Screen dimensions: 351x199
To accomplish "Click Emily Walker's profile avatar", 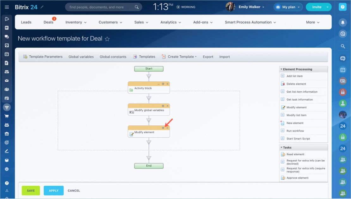I will [x=230, y=7].
